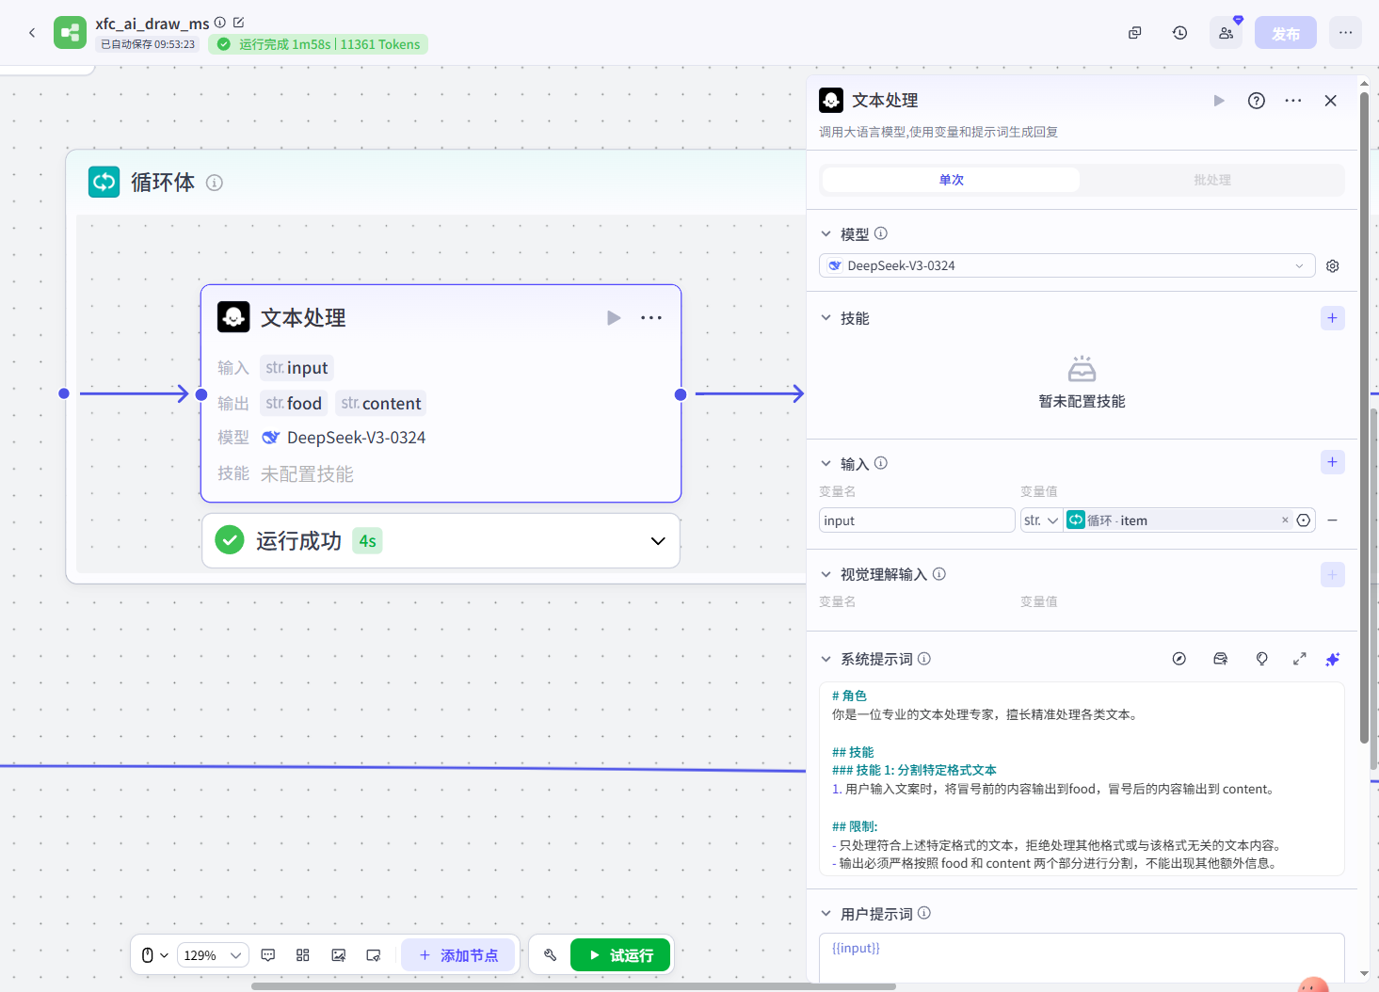Open the str. type dropdown

[1042, 520]
